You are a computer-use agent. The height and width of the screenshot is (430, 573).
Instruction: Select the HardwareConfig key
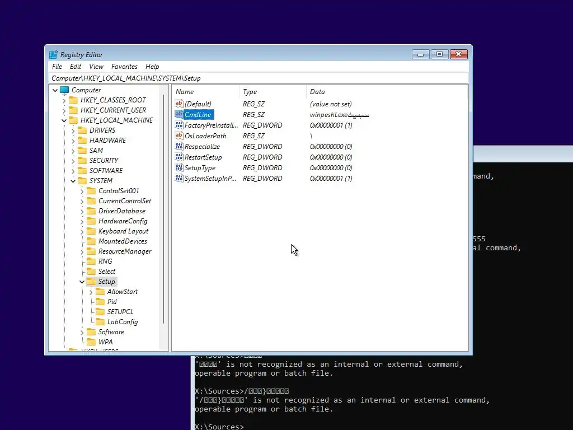(x=123, y=221)
